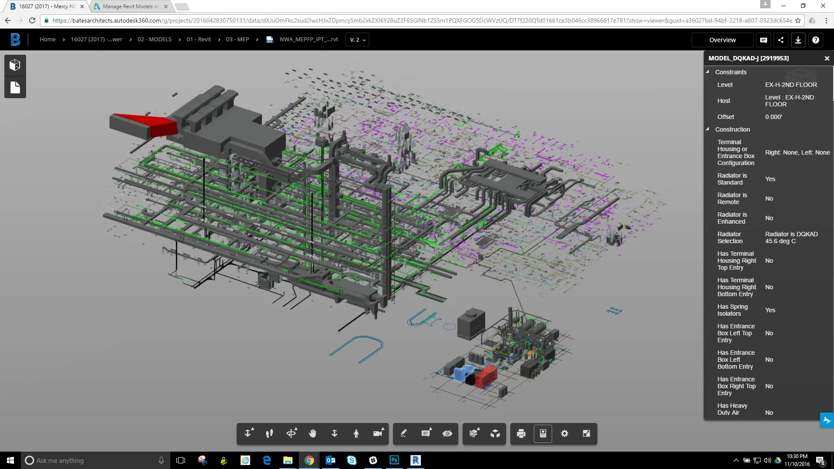Select the Zoom up-down arrow tool
Image resolution: width=834 pixels, height=469 pixels.
pos(334,433)
